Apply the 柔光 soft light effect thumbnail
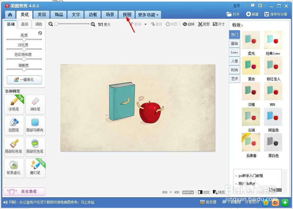This screenshot has height=209, width=293. tap(251, 40)
